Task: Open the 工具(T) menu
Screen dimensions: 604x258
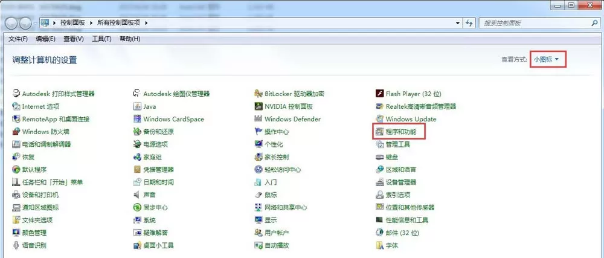Action: tap(101, 39)
